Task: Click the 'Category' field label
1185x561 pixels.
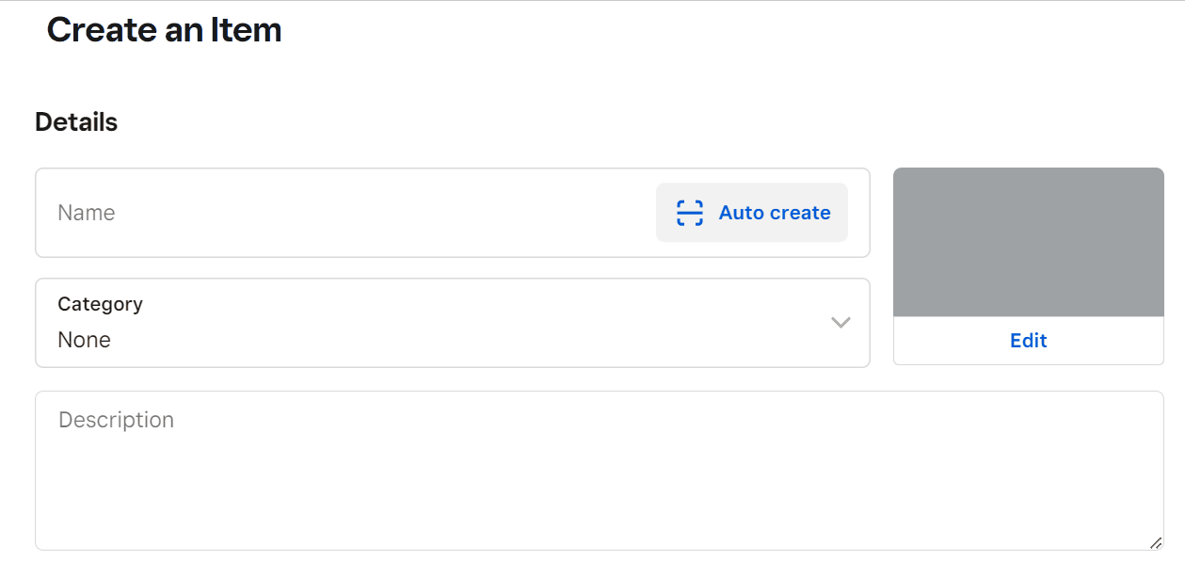Action: (100, 304)
